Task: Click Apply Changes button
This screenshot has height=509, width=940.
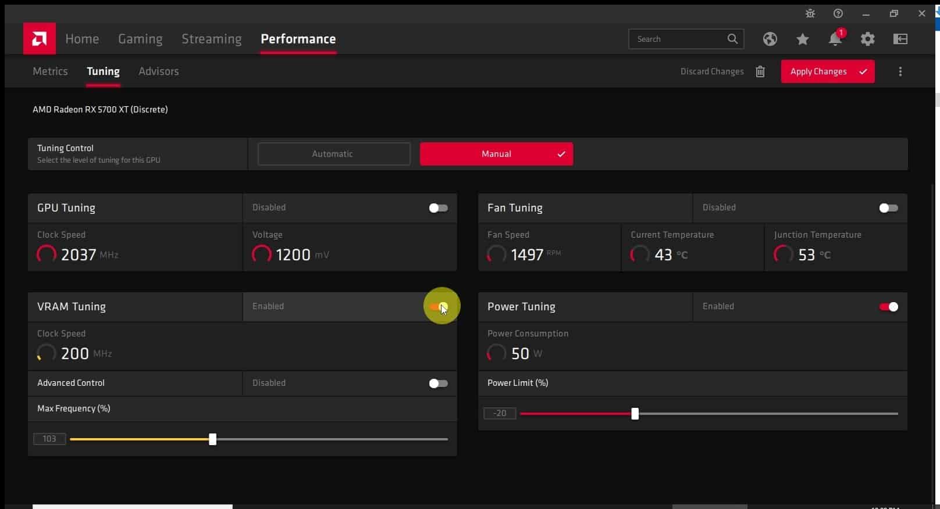Action: pos(828,71)
